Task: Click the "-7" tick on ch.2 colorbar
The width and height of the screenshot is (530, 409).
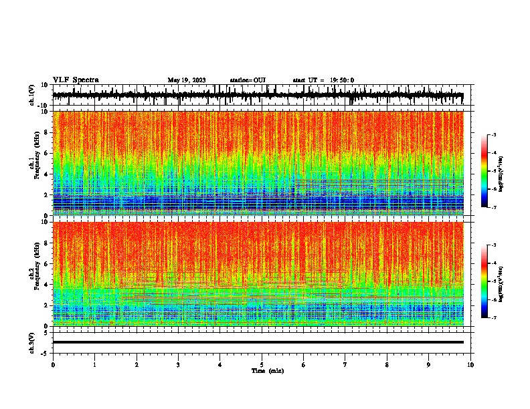Action: 494,317
